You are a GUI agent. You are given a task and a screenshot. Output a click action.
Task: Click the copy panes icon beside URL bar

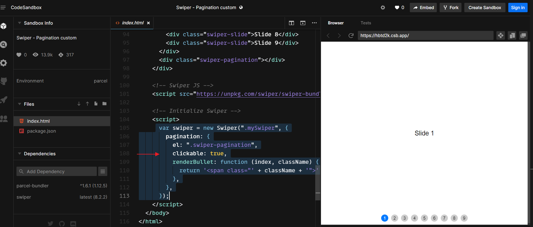click(512, 35)
